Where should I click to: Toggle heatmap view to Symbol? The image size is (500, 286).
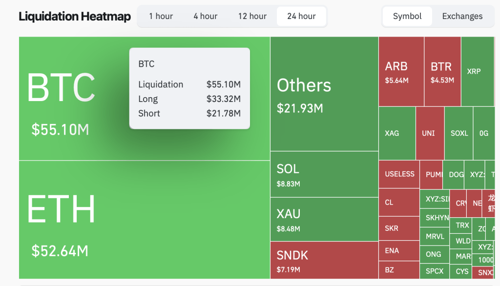pyautogui.click(x=407, y=16)
